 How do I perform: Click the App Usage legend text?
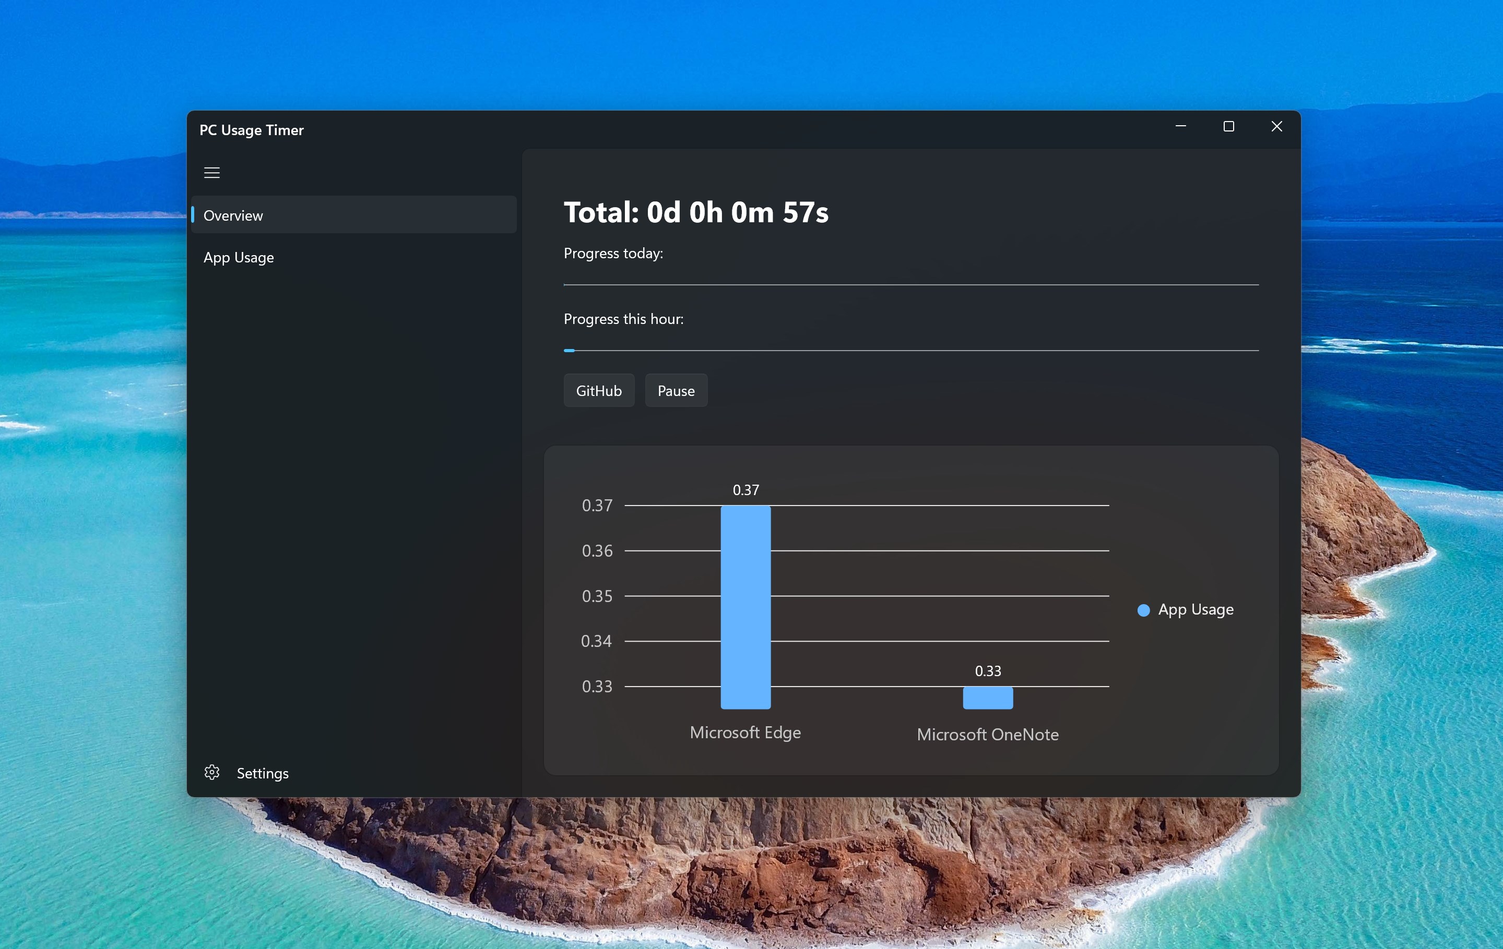coord(1196,609)
